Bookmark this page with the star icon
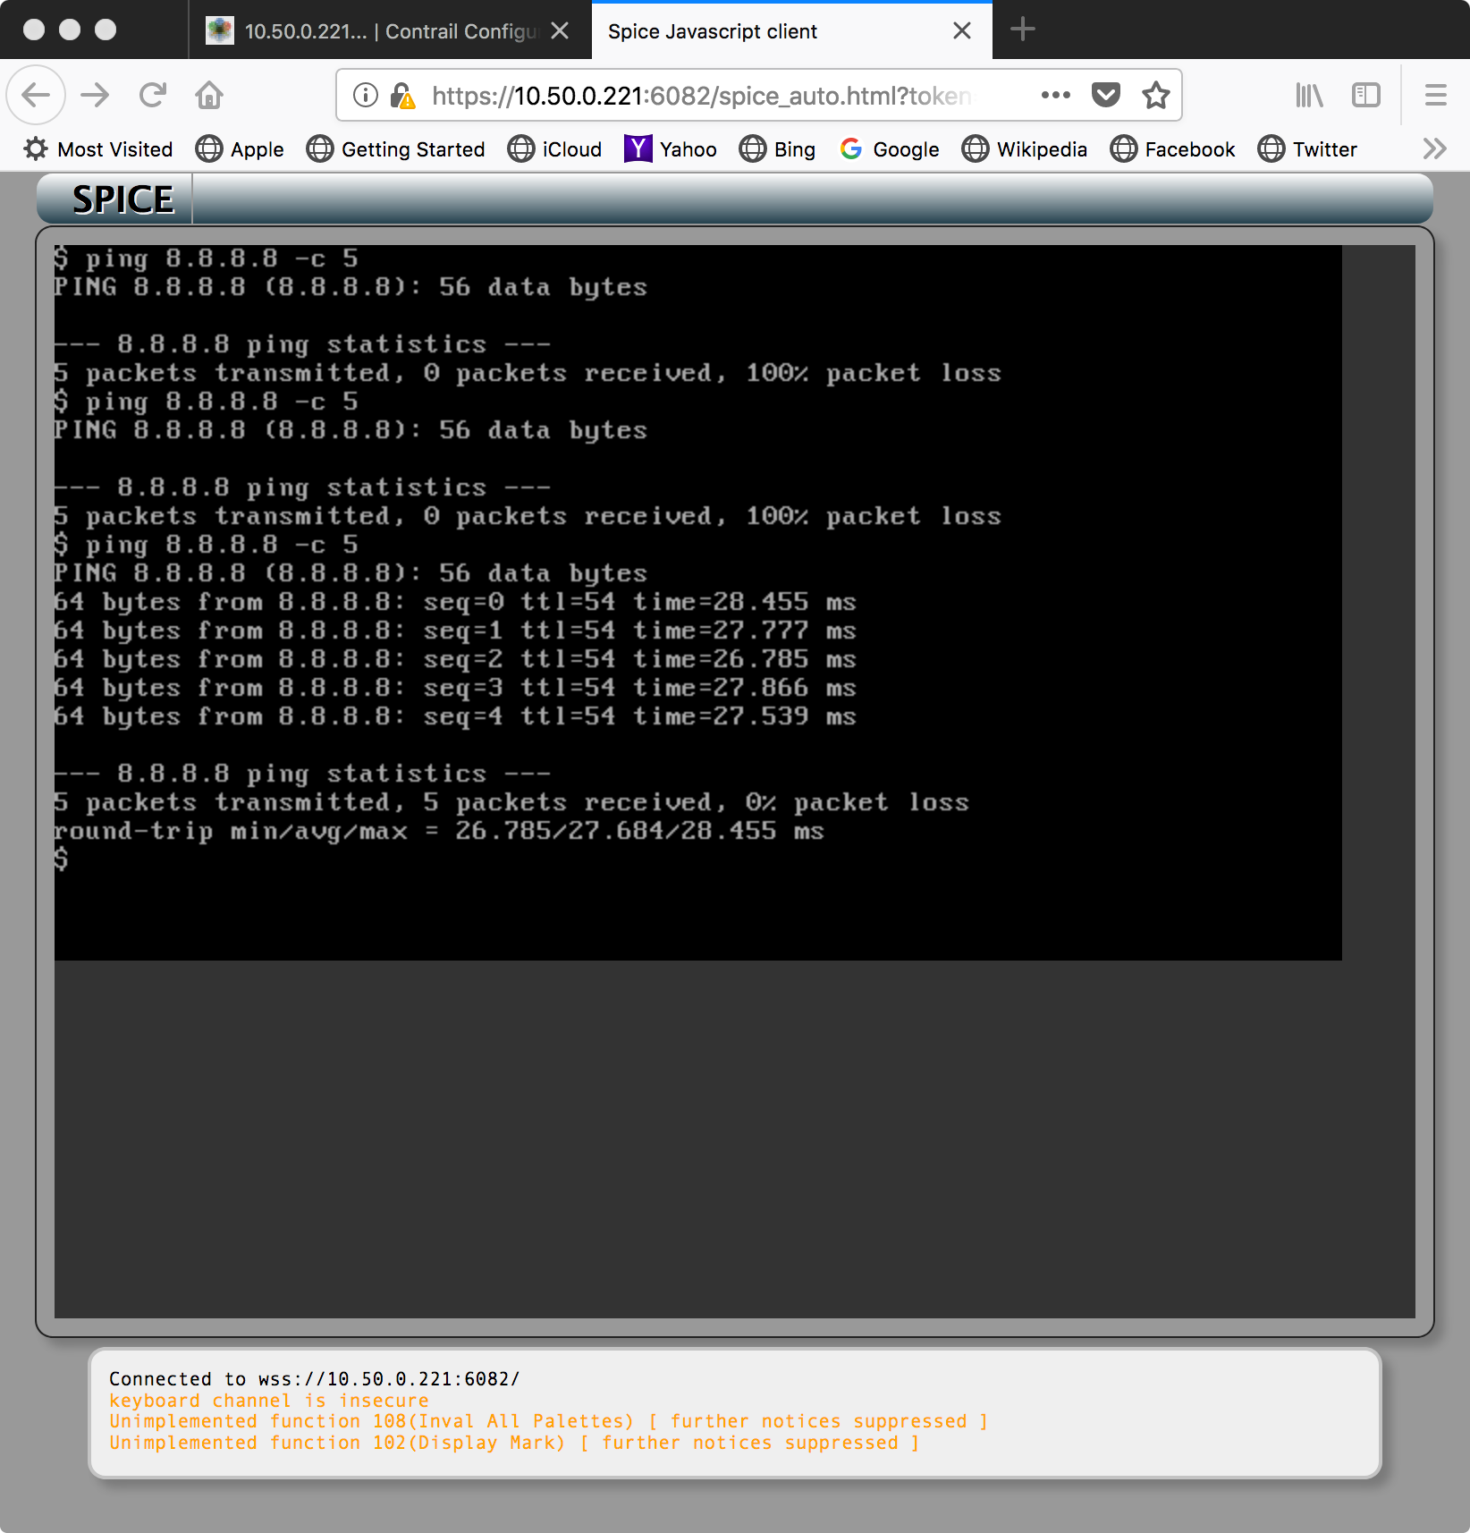Viewport: 1470px width, 1533px height. (x=1156, y=95)
